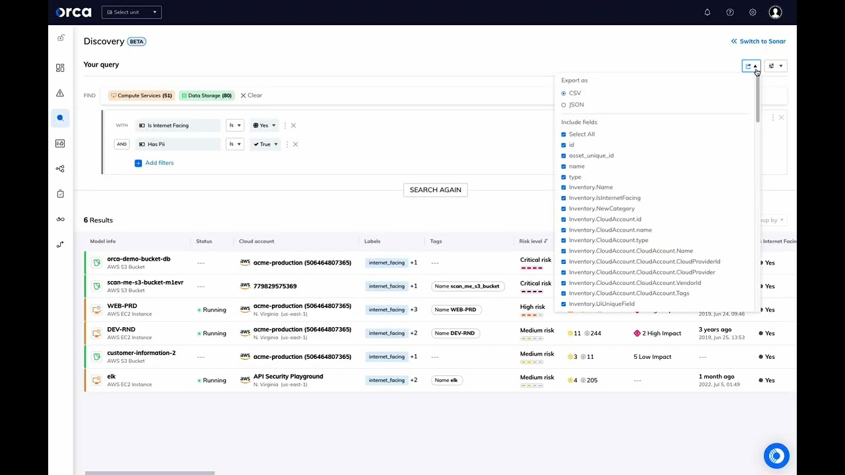Open the alerts triangle icon in sidebar
Screen dimensions: 845x475
pyautogui.click(x=60, y=93)
